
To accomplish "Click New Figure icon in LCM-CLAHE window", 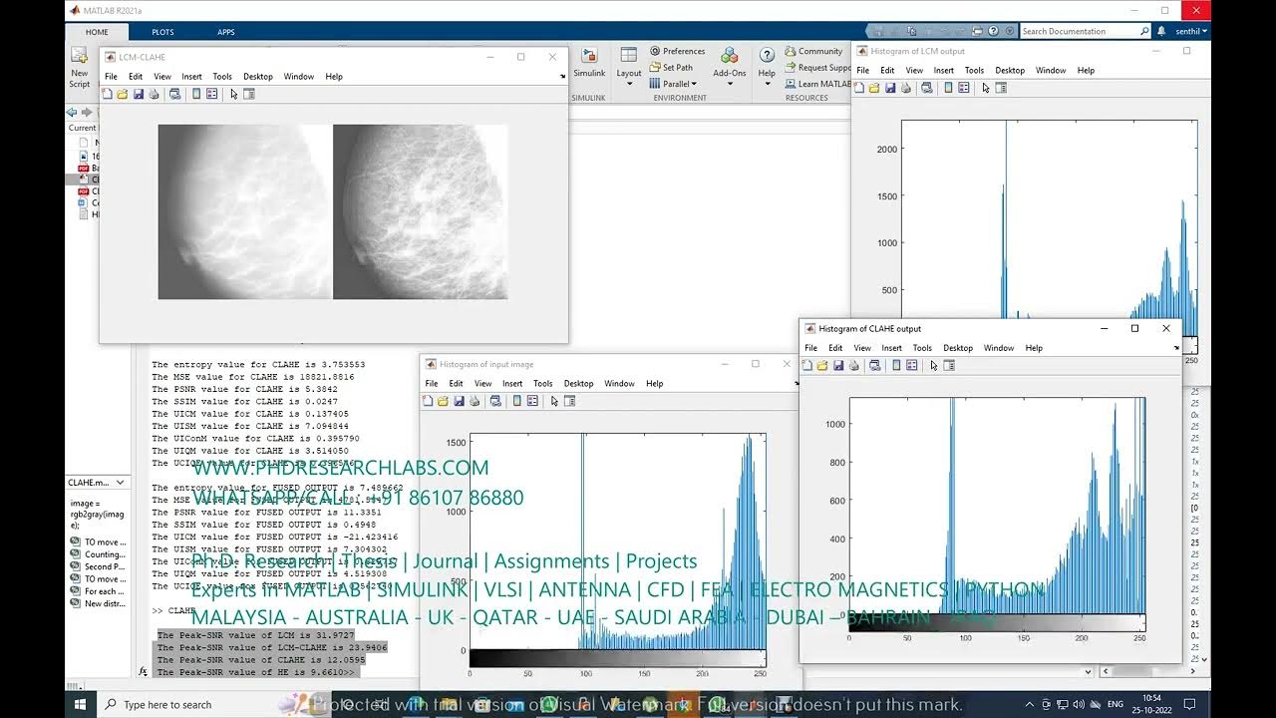I will [107, 94].
